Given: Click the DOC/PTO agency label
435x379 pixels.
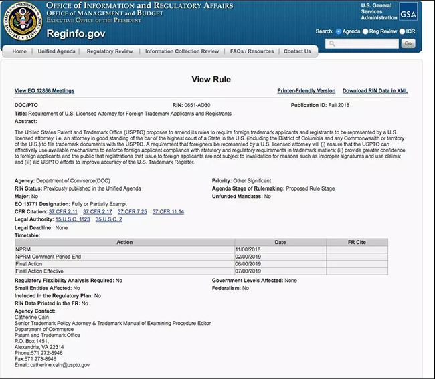Looking at the screenshot, I should click(x=26, y=105).
